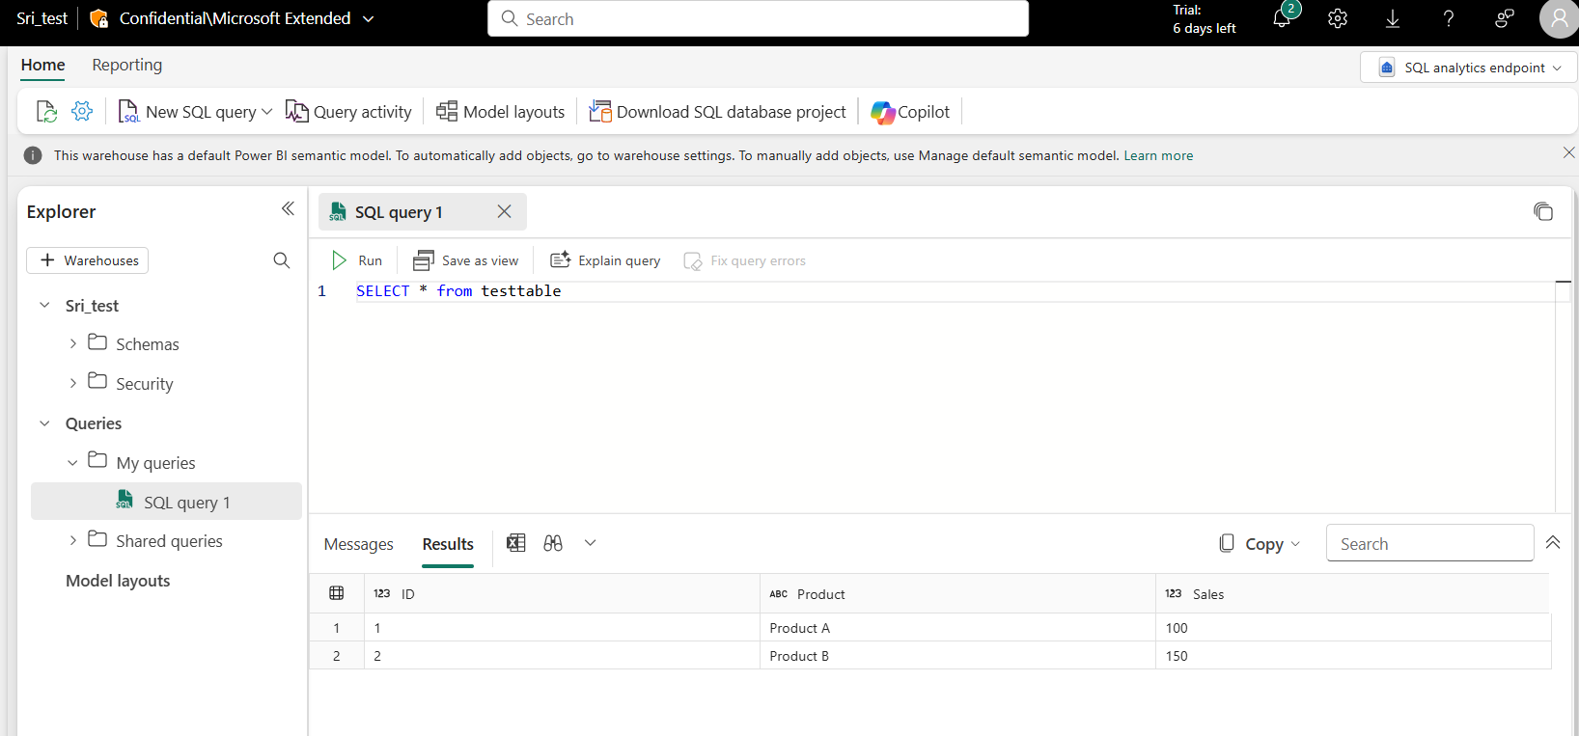Click the Explain query button

point(605,260)
